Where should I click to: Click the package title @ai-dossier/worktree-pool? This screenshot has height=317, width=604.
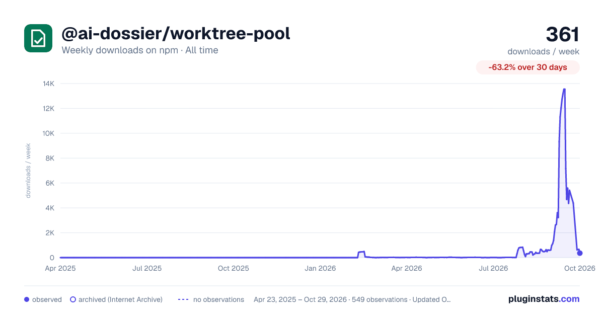[x=176, y=34]
